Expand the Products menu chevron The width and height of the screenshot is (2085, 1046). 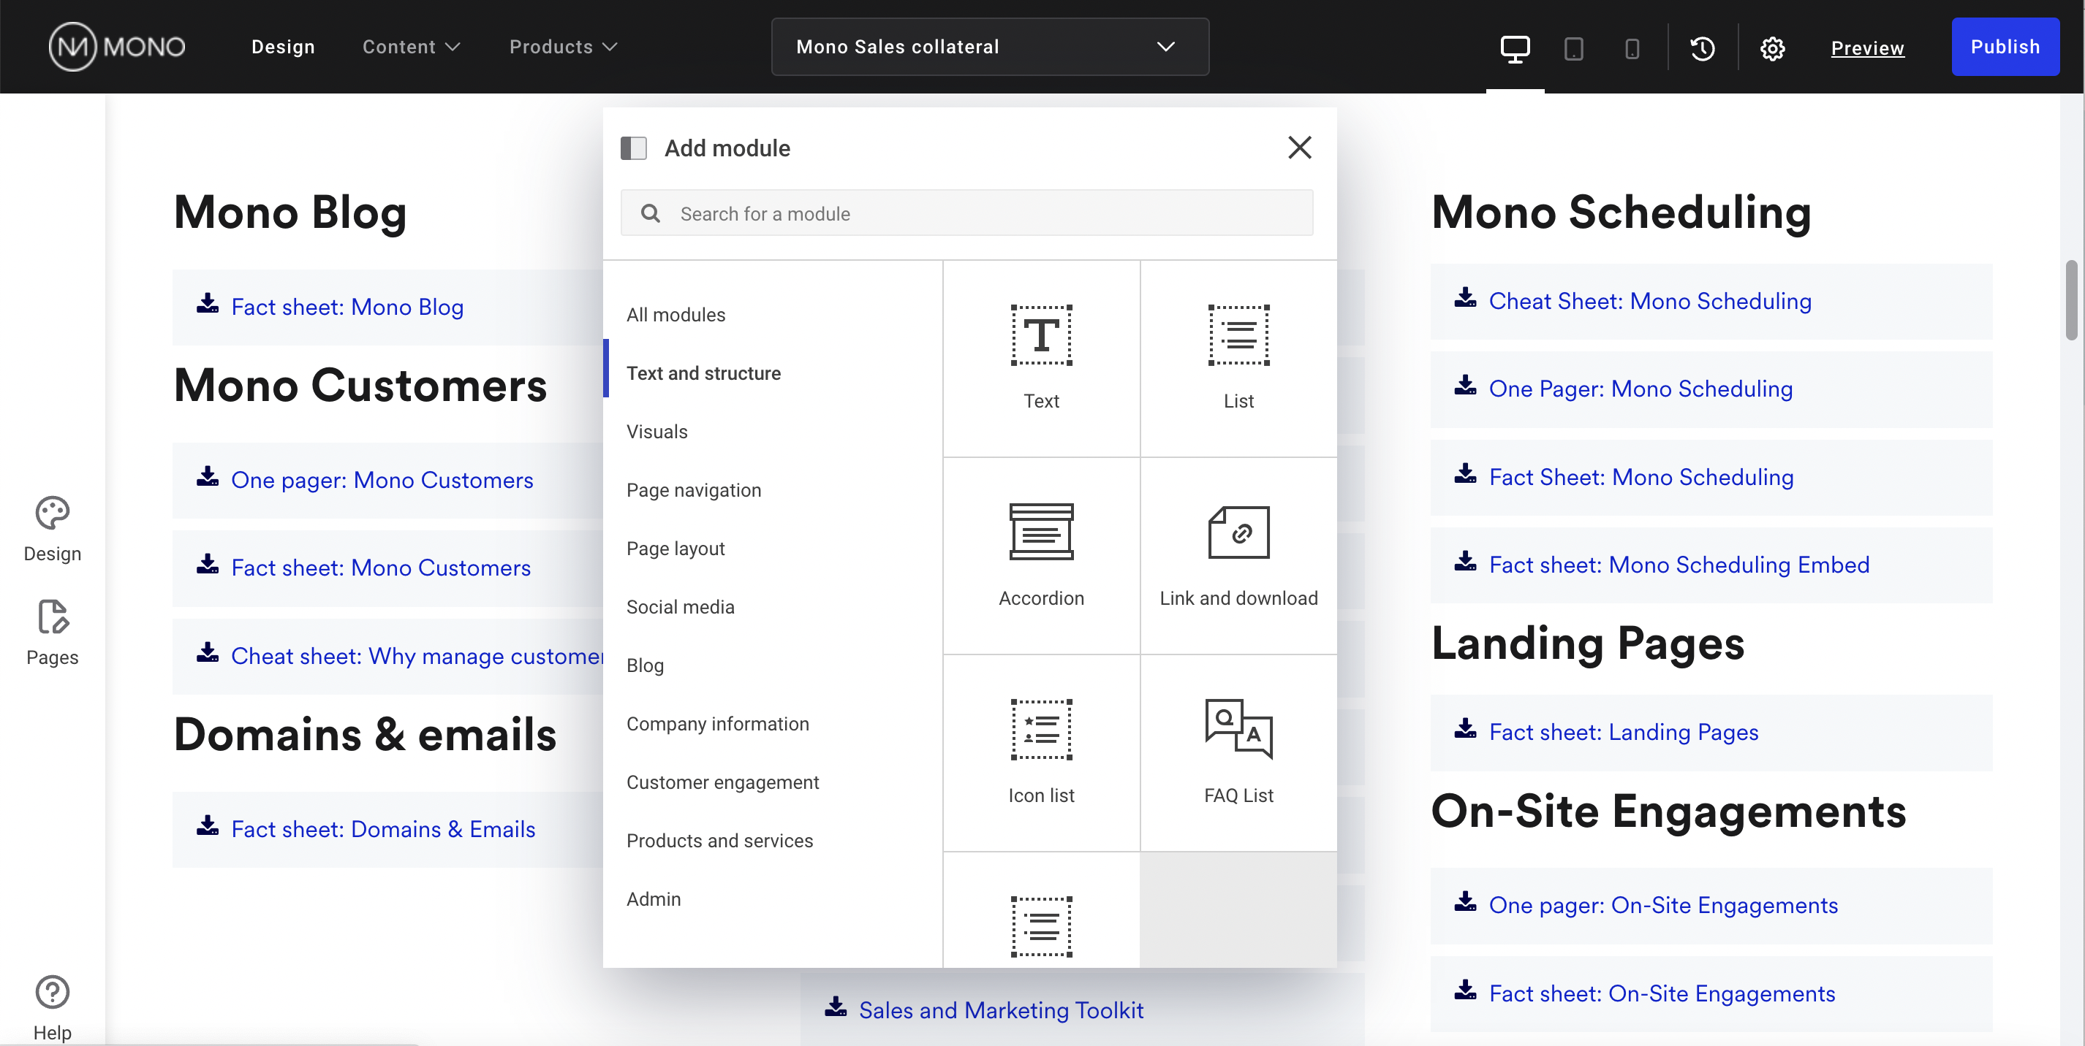click(x=610, y=47)
